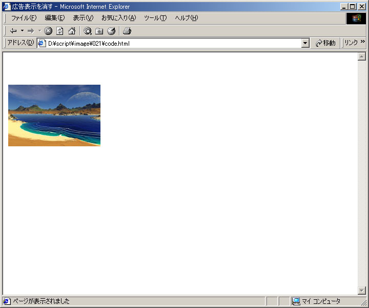Click the vertical scrollbar down arrow

(361, 291)
